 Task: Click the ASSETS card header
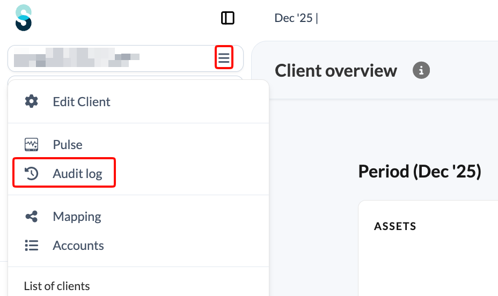[395, 226]
